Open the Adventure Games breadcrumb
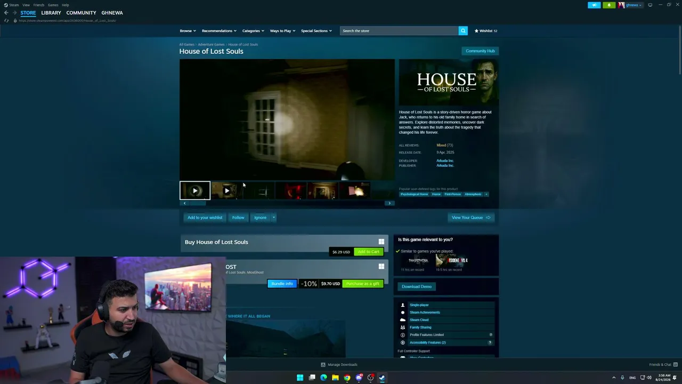The width and height of the screenshot is (682, 384). (x=211, y=44)
